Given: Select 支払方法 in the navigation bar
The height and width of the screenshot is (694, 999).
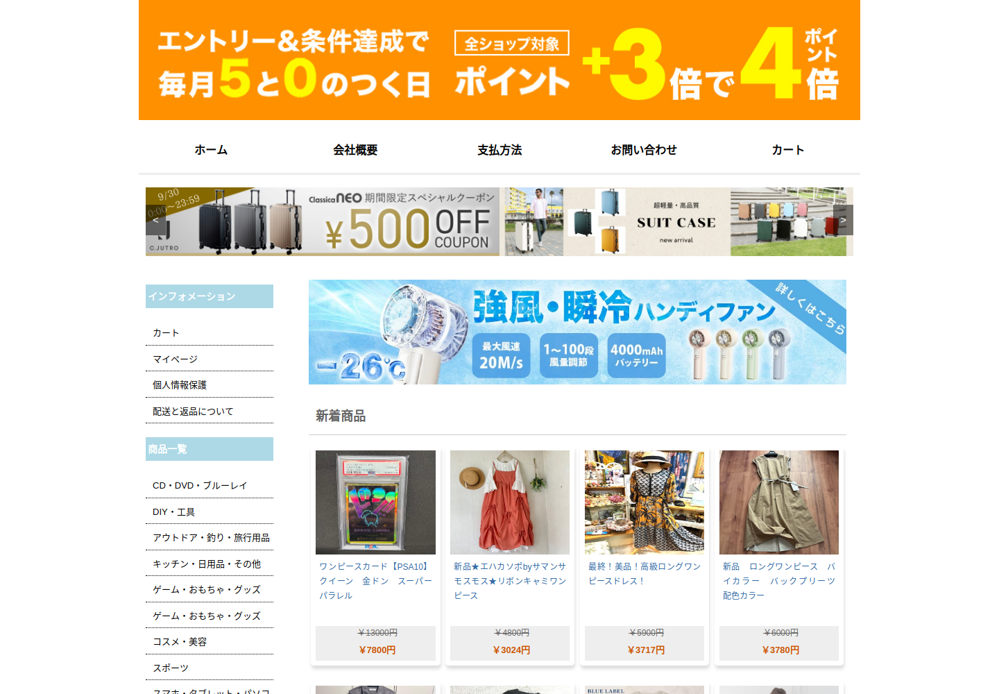Looking at the screenshot, I should (499, 150).
